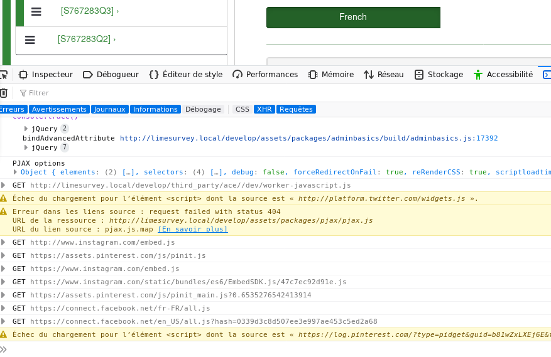The width and height of the screenshot is (551, 357).
Task: Click the Performances gauge icon
Action: [x=237, y=75]
